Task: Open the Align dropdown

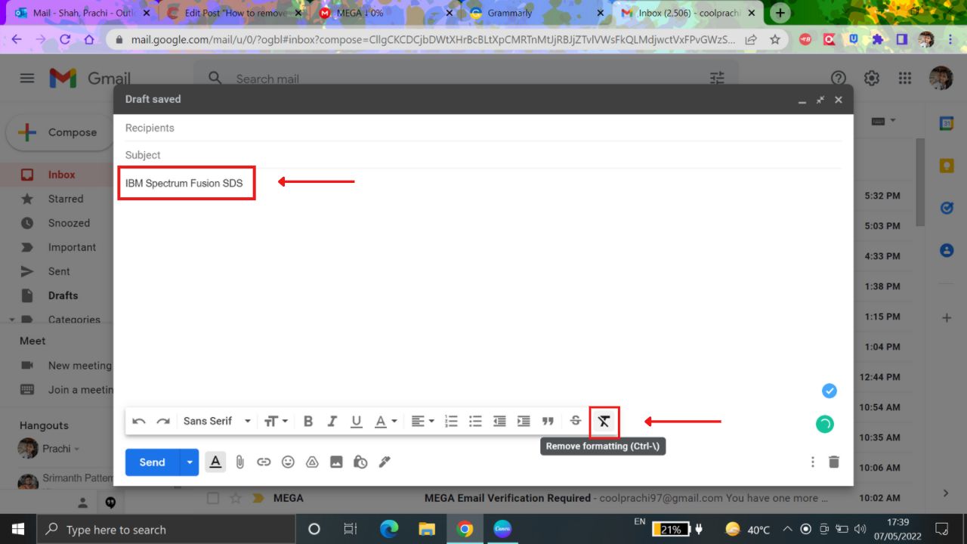Action: point(422,422)
